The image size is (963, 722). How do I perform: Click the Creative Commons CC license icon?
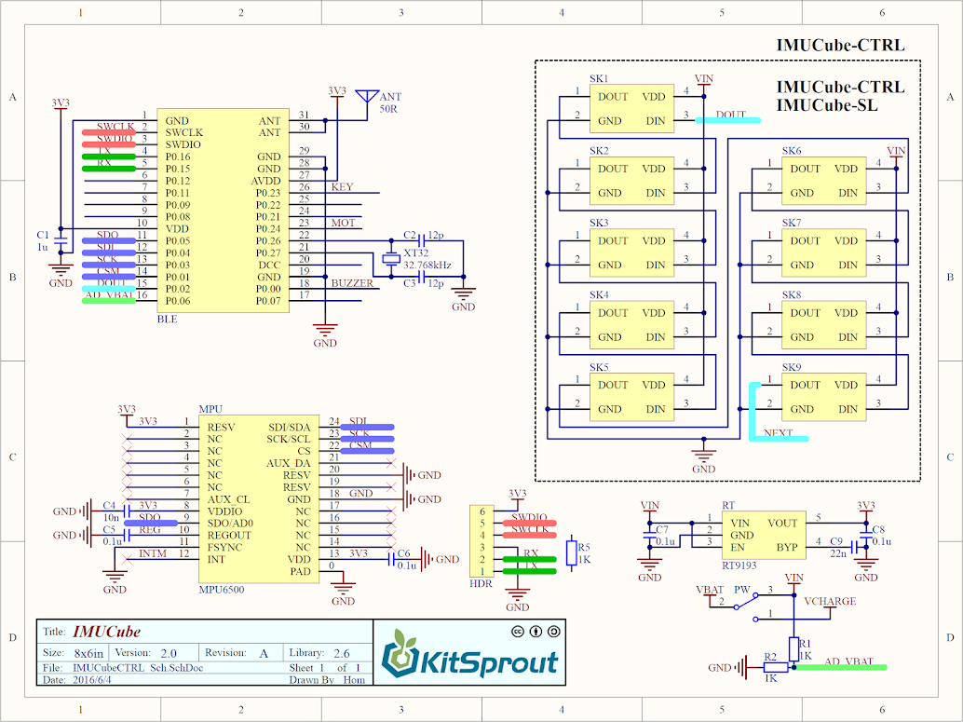point(518,632)
